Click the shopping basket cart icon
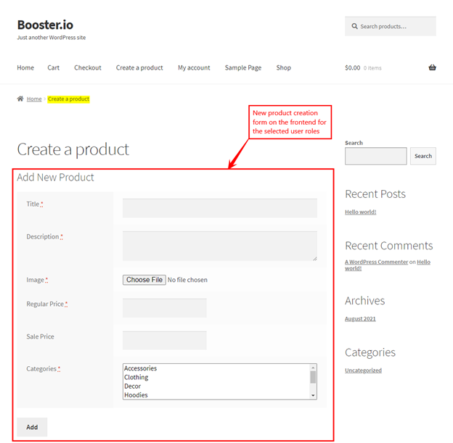453x443 pixels. tap(432, 67)
